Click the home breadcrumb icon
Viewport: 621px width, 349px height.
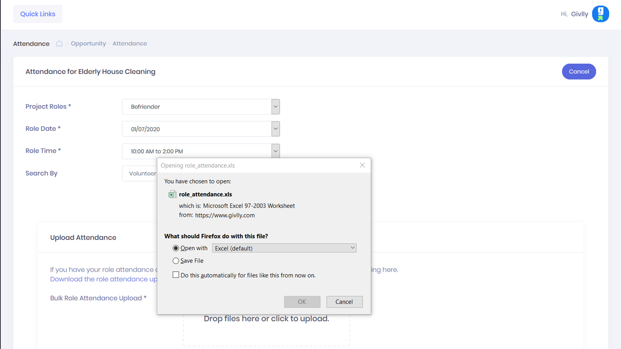(59, 44)
